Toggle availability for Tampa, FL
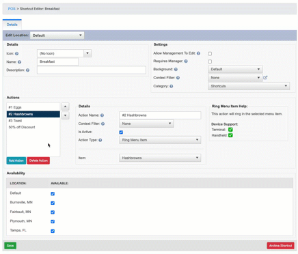 (x=53, y=231)
